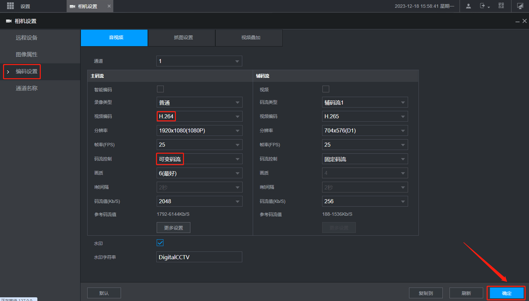Open the 通道 dropdown
529x301 pixels.
coord(199,61)
